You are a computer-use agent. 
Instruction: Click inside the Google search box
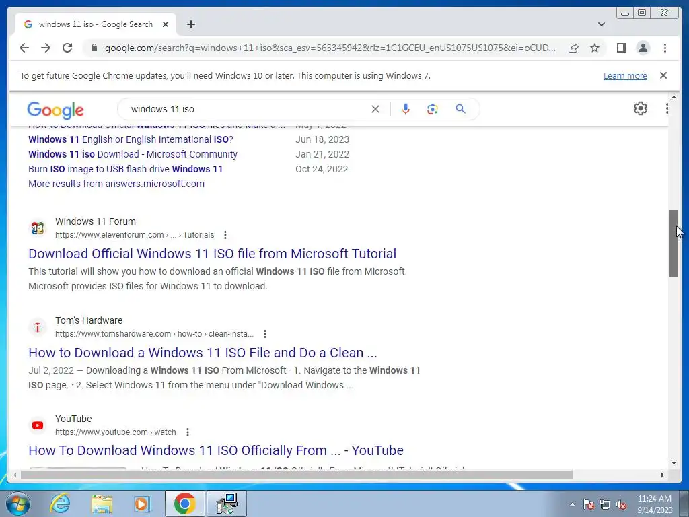(x=246, y=109)
